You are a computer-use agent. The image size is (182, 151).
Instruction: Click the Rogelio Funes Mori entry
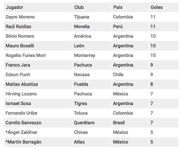point(25,56)
